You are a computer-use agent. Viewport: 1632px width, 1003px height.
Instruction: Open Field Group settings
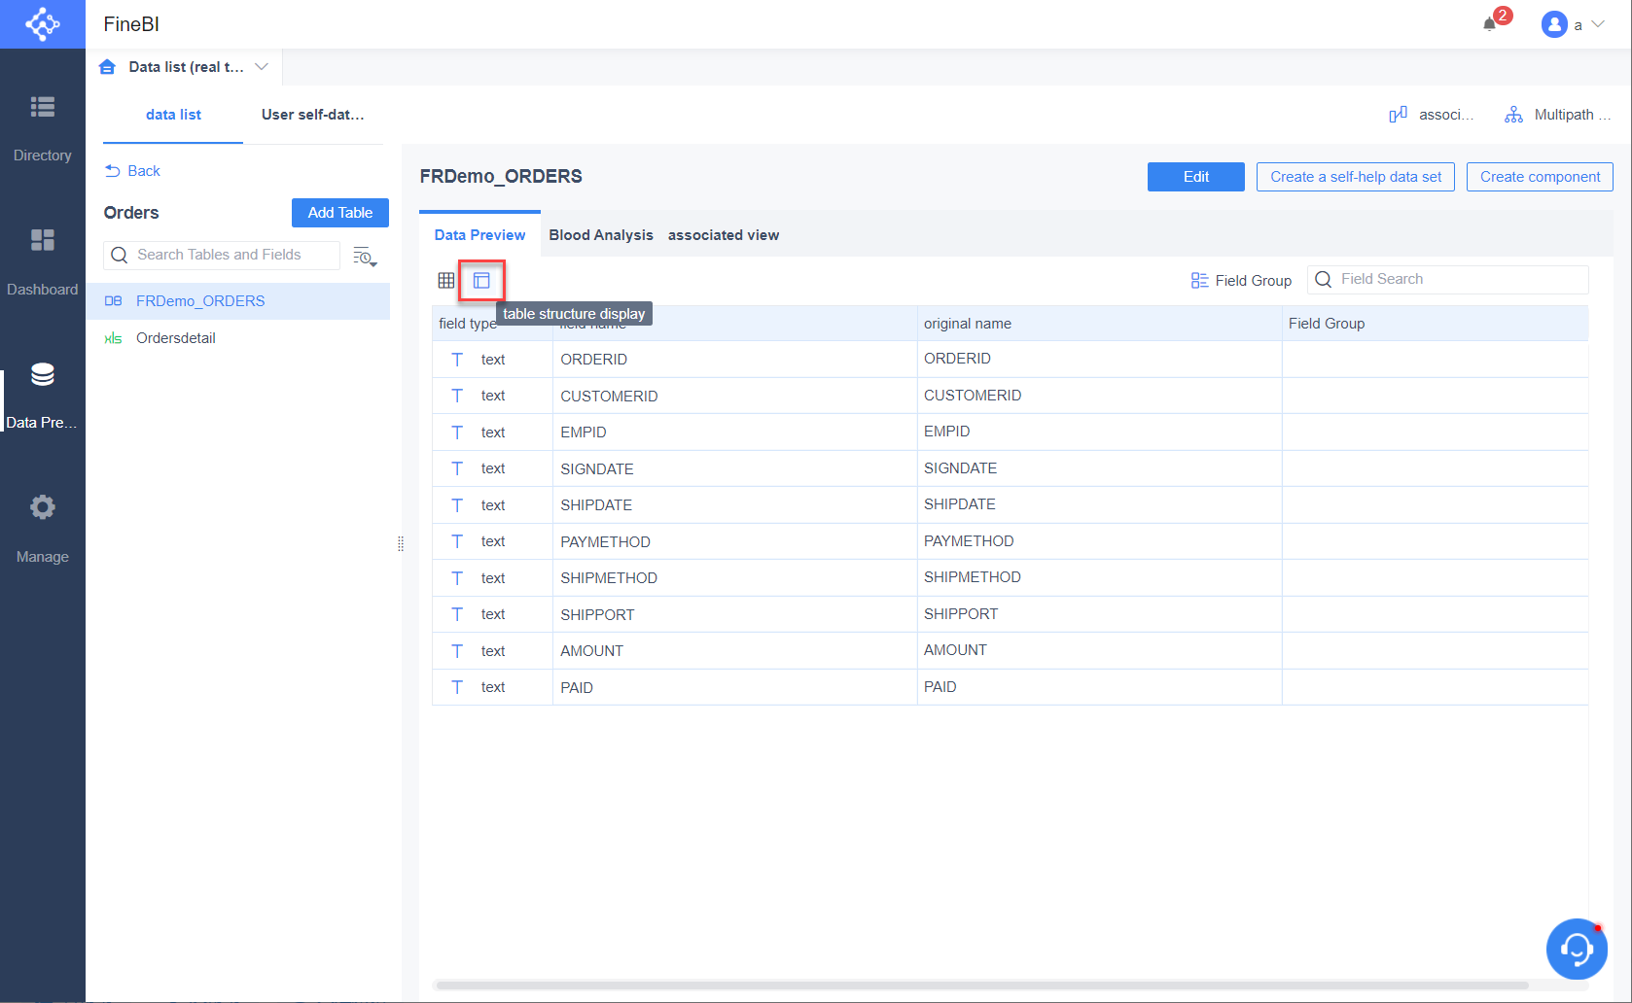coord(1242,281)
